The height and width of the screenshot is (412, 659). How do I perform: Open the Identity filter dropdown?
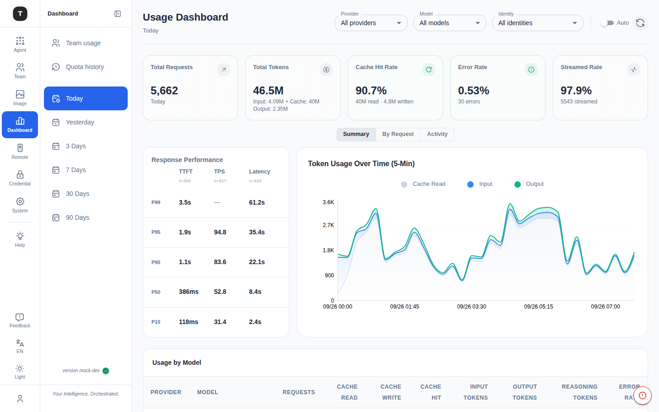pos(538,23)
